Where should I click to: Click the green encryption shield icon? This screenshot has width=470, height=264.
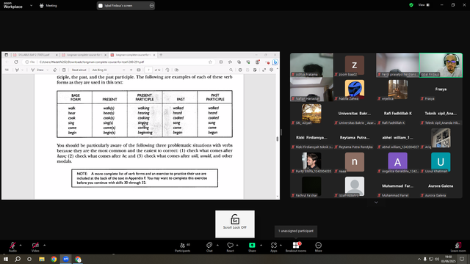pyautogui.click(x=411, y=5)
